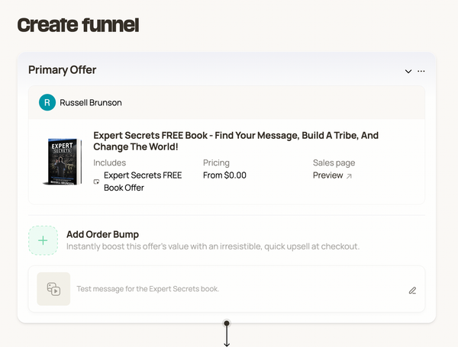Click the Add Order Bump label
Image resolution: width=458 pixels, height=347 pixels.
click(102, 234)
